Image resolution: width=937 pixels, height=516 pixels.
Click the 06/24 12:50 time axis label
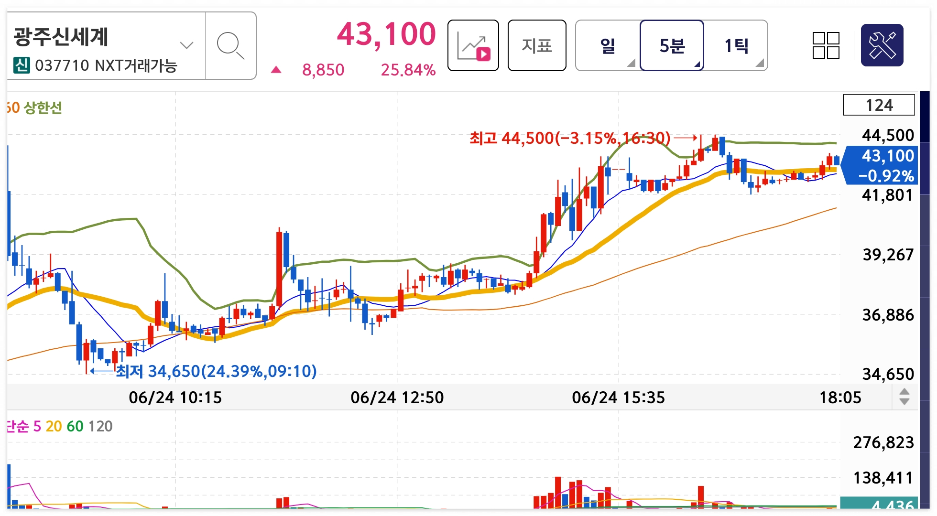[397, 398]
